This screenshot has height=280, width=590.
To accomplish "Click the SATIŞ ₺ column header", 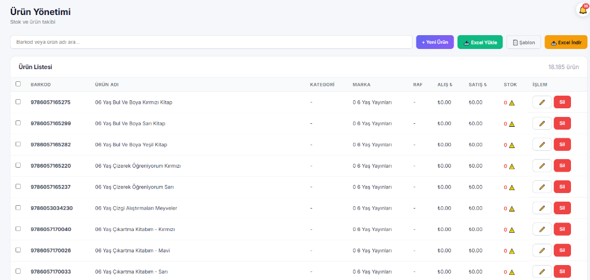I will click(478, 85).
